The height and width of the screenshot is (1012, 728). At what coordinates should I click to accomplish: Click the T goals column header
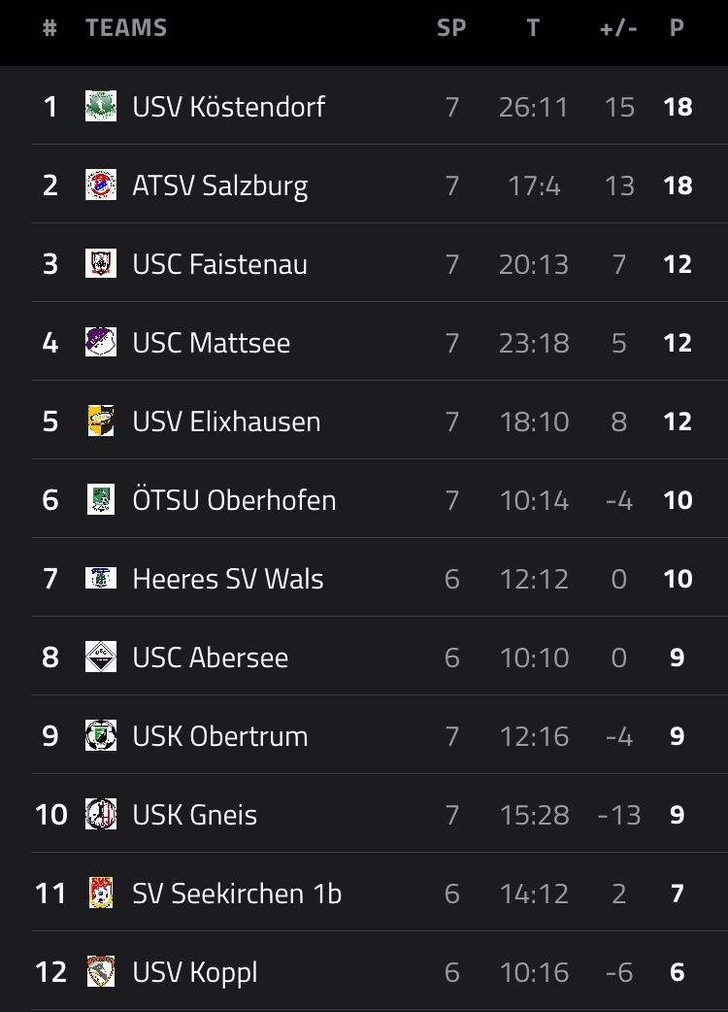tap(533, 28)
